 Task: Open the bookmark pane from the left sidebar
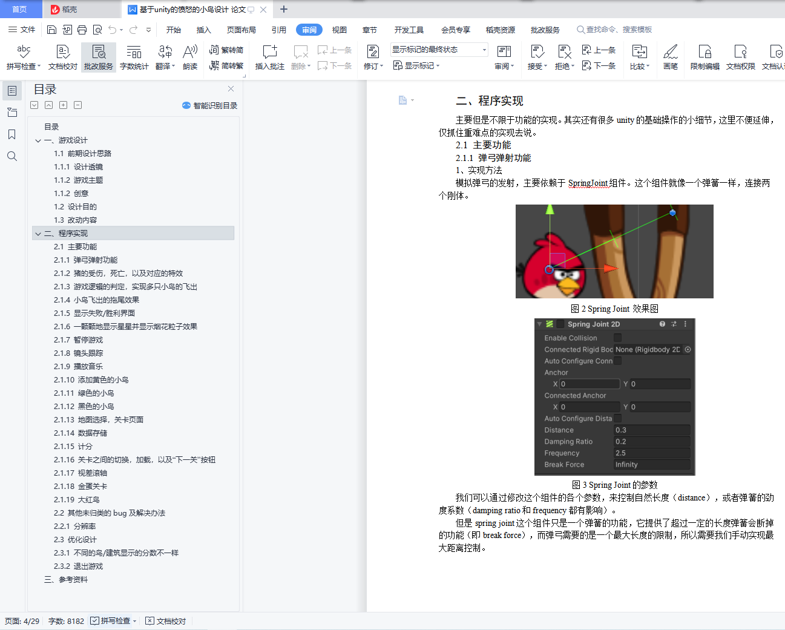pyautogui.click(x=12, y=134)
